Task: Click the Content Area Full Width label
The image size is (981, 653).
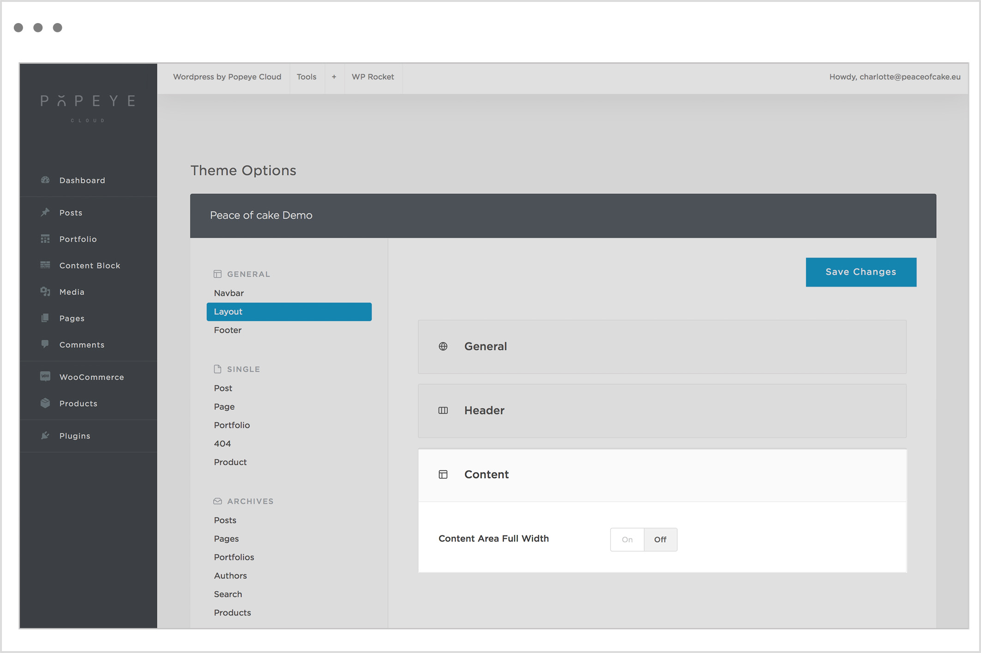Action: tap(494, 539)
